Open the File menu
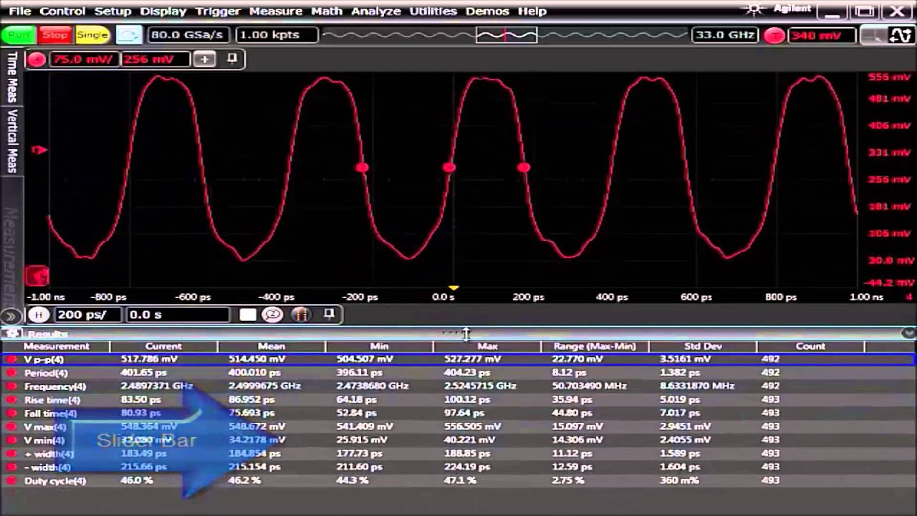 [x=19, y=11]
